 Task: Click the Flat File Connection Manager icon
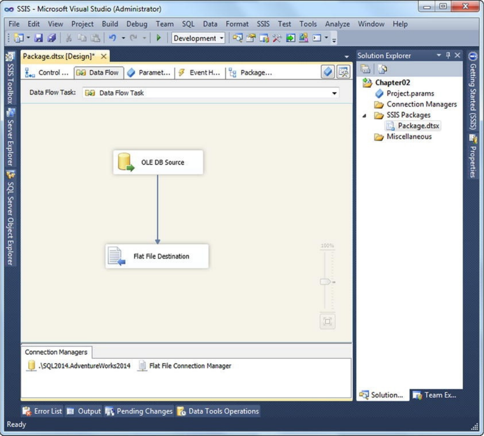[x=142, y=366]
